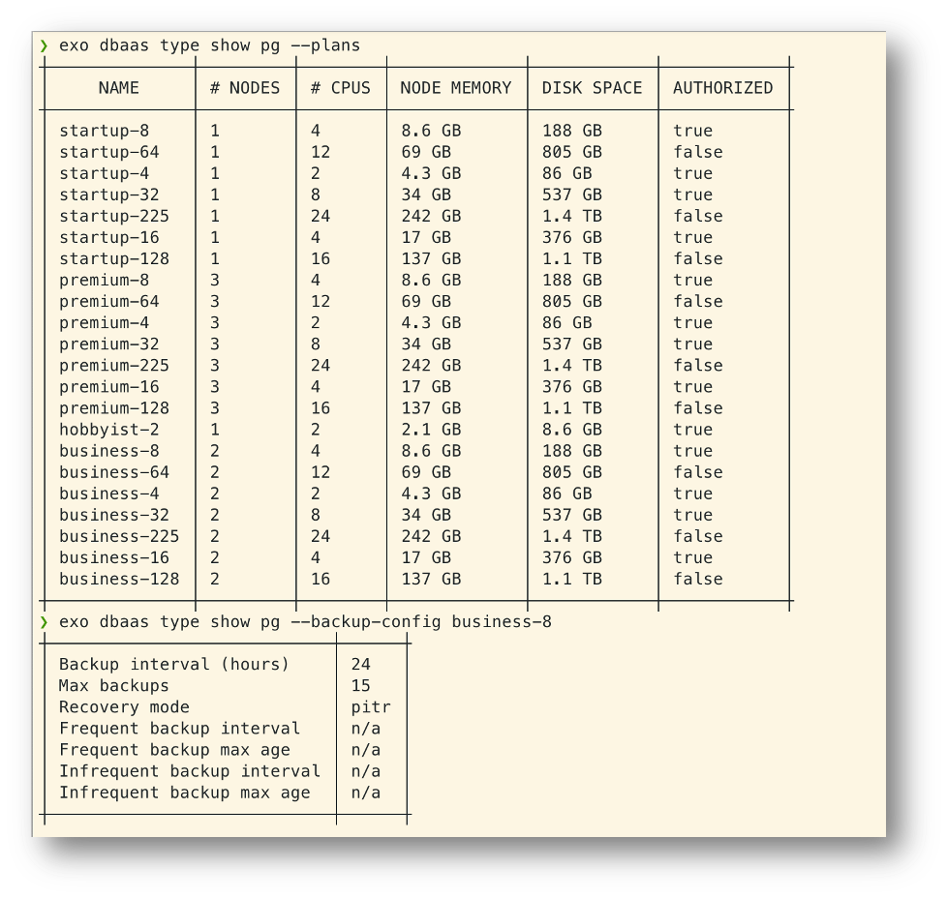The height and width of the screenshot is (898, 947).
Task: Click the # NODES column header
Action: click(x=245, y=88)
